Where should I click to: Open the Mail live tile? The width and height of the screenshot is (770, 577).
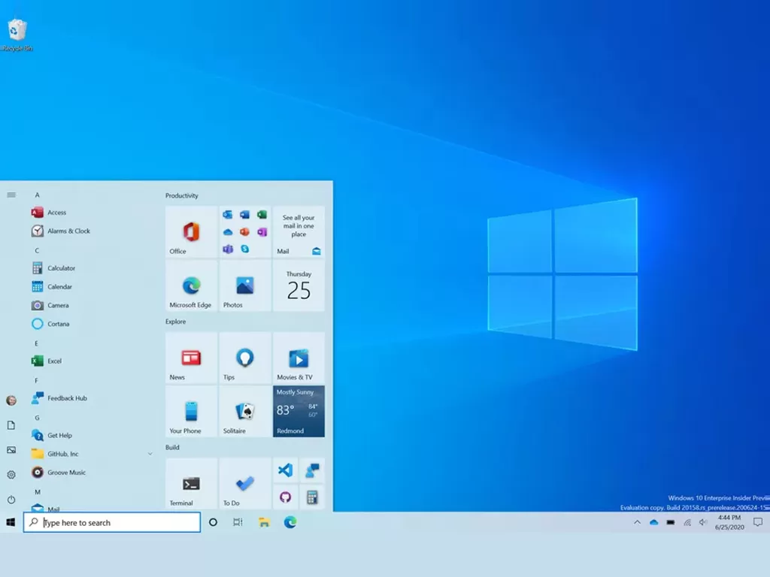point(299,231)
